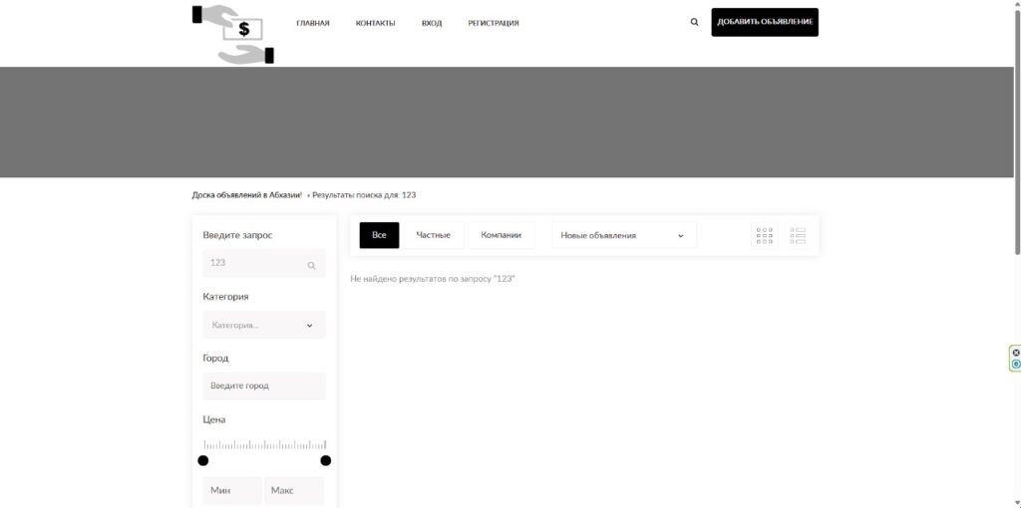Open the Категория dropdown
Screen dimensions: 1021x508
263,325
